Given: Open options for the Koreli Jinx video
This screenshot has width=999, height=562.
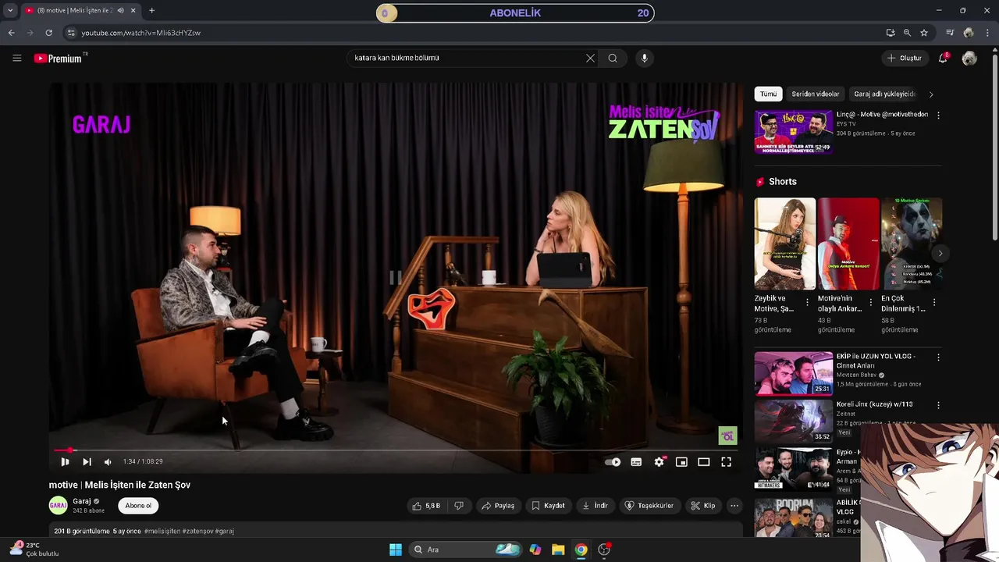Looking at the screenshot, I should [x=938, y=405].
